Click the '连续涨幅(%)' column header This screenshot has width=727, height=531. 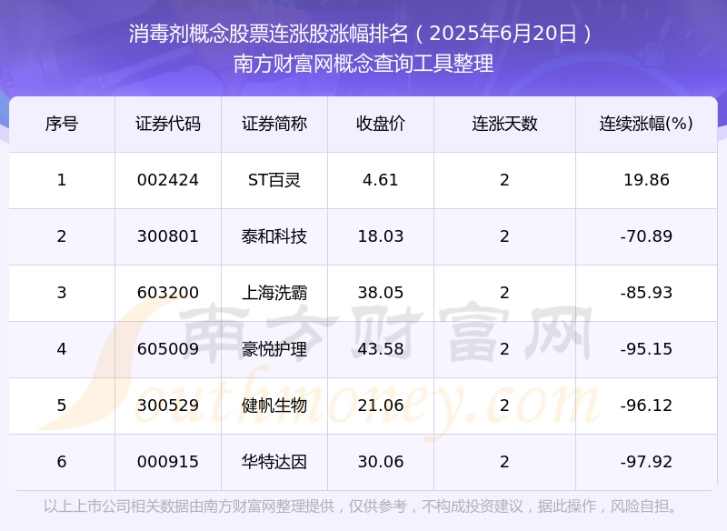[646, 124]
